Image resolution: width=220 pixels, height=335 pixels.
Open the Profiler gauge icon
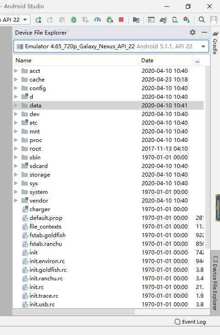pos(97,20)
